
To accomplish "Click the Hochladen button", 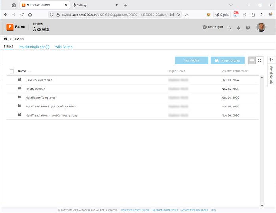I will pyautogui.click(x=192, y=60).
